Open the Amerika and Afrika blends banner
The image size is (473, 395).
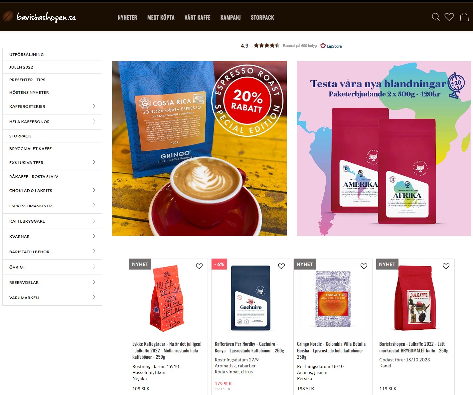[384, 148]
